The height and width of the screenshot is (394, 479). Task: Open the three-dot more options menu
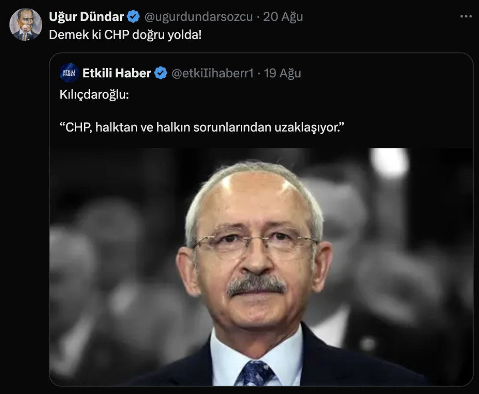pyautogui.click(x=466, y=17)
